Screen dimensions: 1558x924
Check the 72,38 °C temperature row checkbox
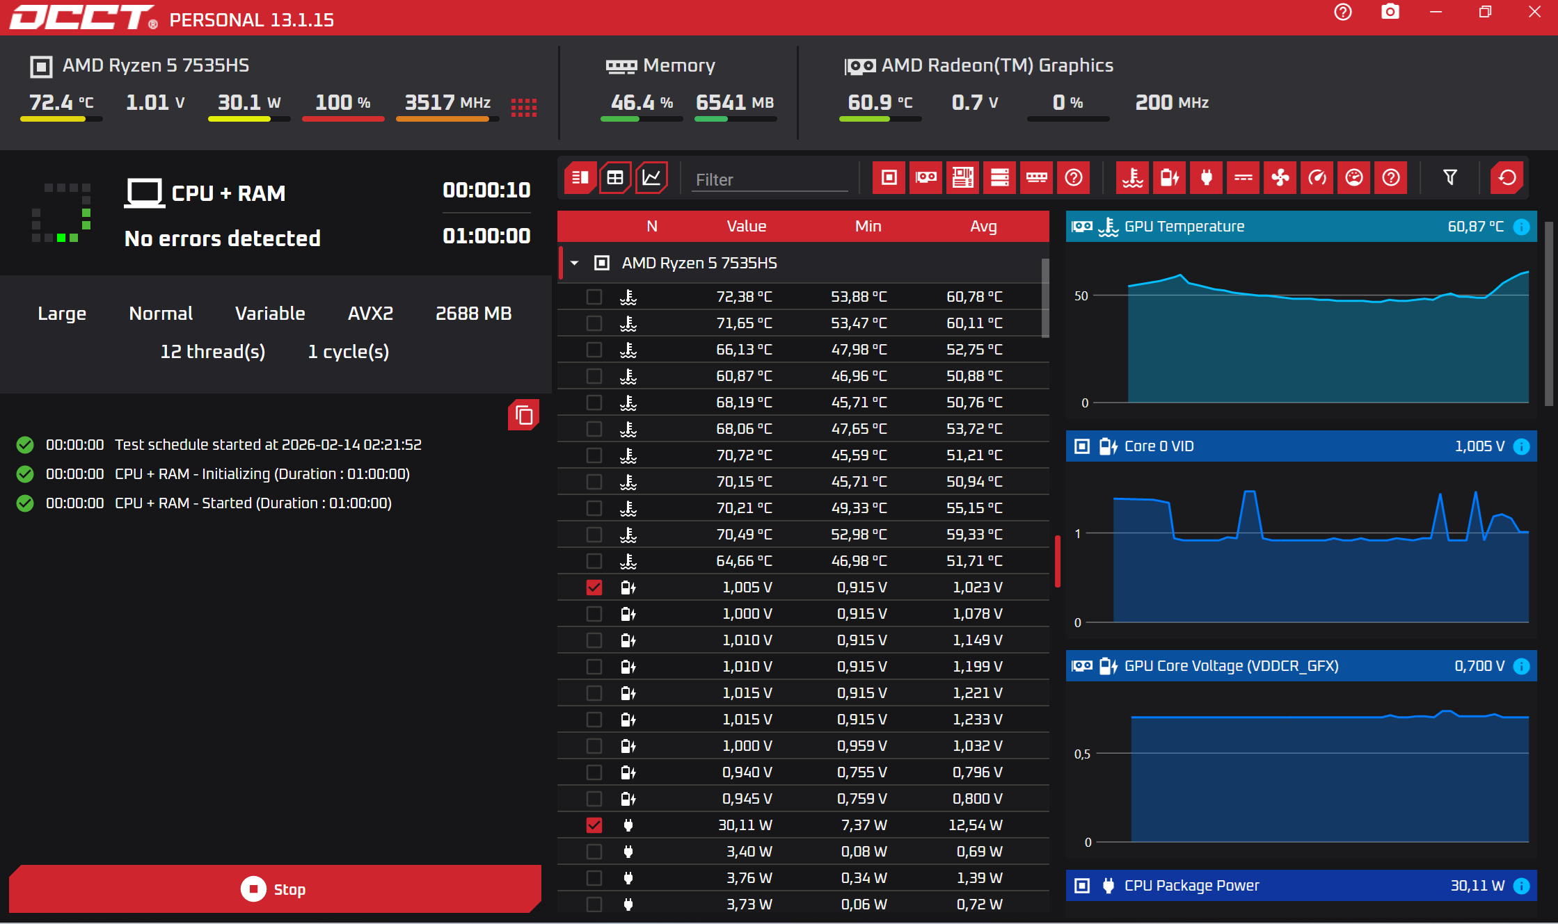(594, 297)
